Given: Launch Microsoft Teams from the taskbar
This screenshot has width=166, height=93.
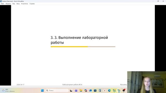Looking at the screenshot, I should [x=76, y=90].
